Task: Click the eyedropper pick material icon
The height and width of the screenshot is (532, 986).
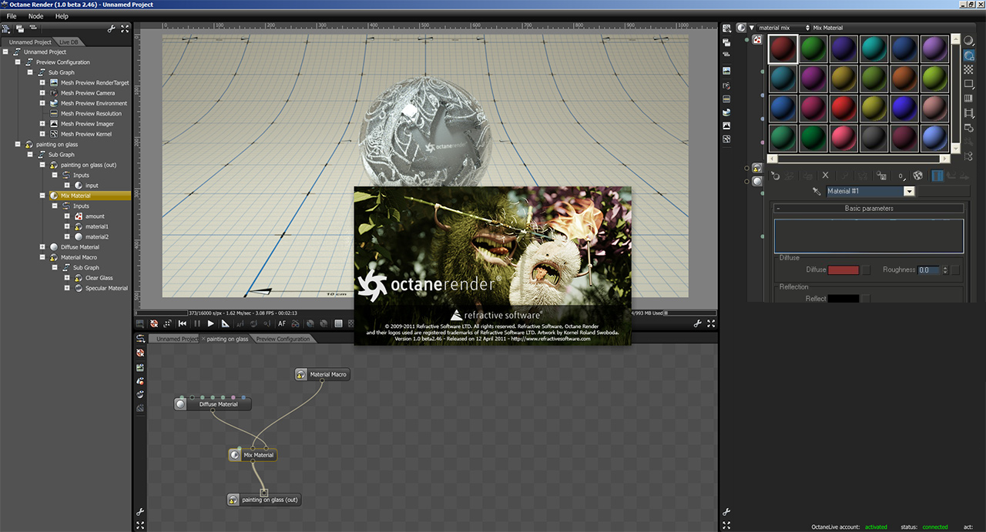Action: (x=817, y=191)
